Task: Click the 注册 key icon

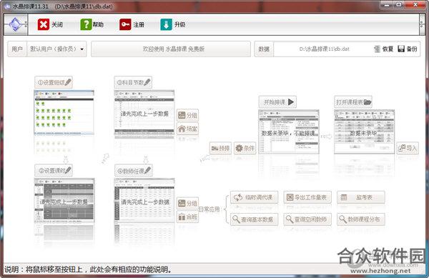Action: 125,24
